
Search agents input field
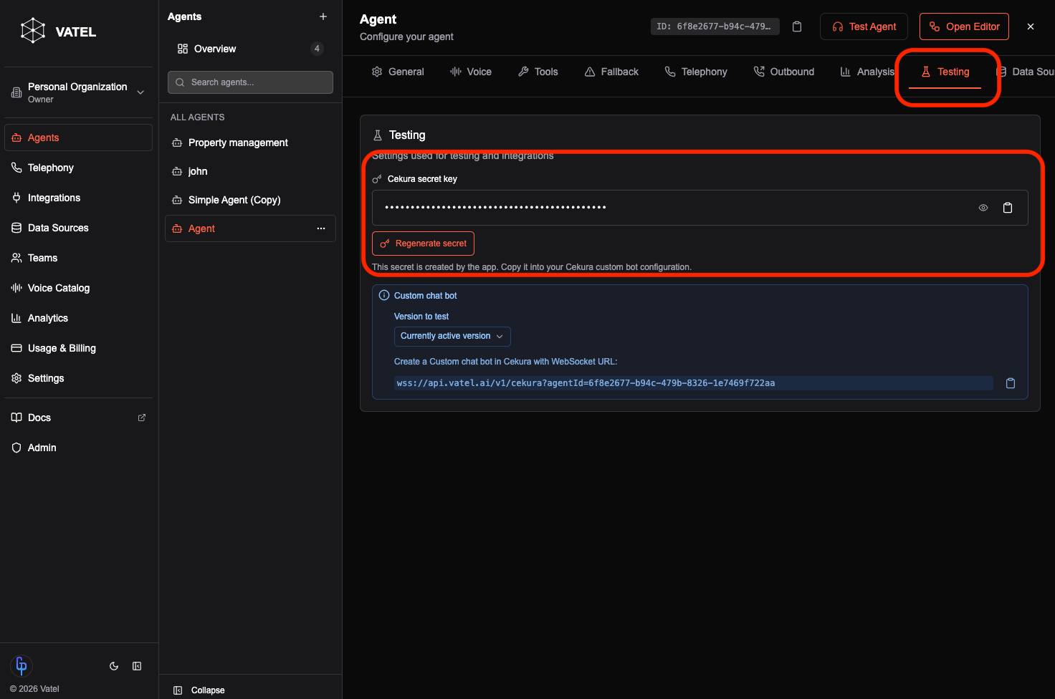[x=250, y=82]
